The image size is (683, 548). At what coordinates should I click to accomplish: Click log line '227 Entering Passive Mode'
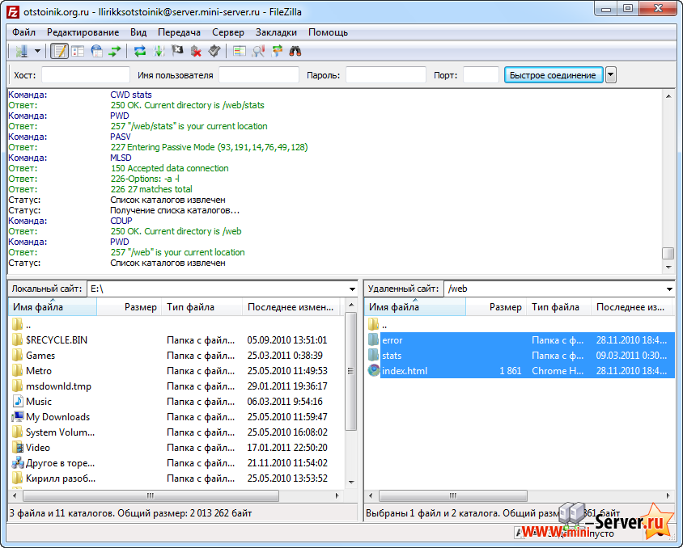point(209,147)
